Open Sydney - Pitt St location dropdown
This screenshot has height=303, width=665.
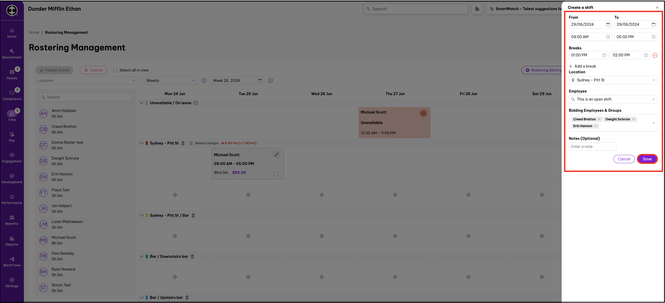click(x=613, y=80)
